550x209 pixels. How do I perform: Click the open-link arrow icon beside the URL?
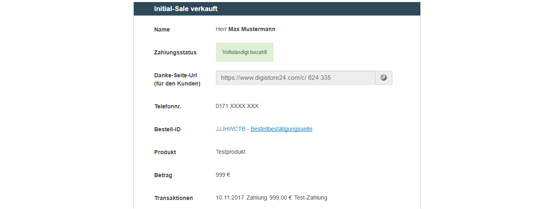(383, 78)
